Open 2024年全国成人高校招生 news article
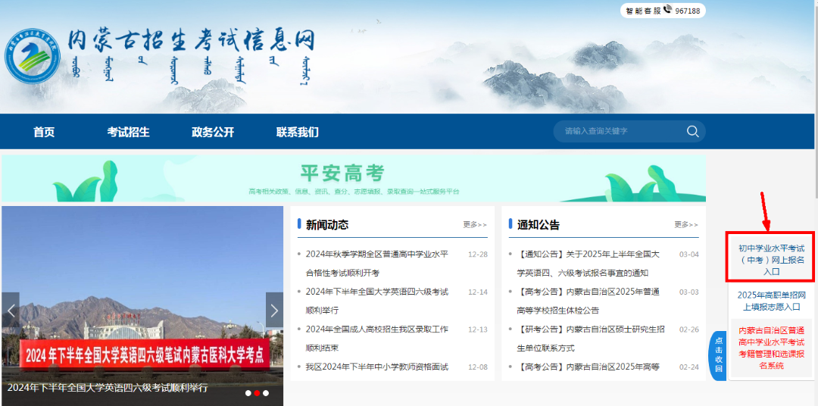 (x=376, y=329)
